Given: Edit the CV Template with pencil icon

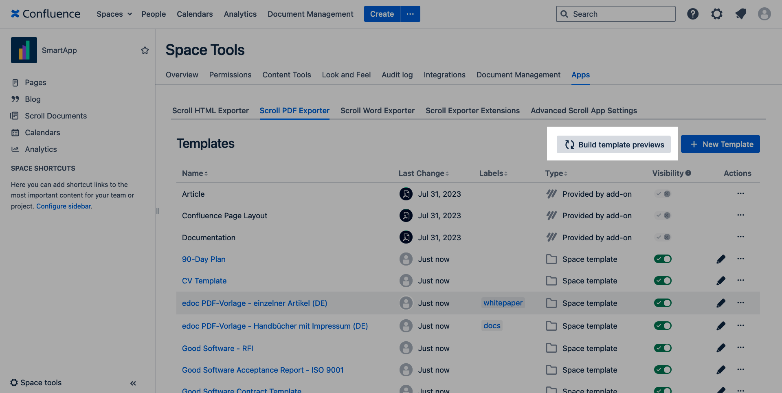Looking at the screenshot, I should 721,281.
